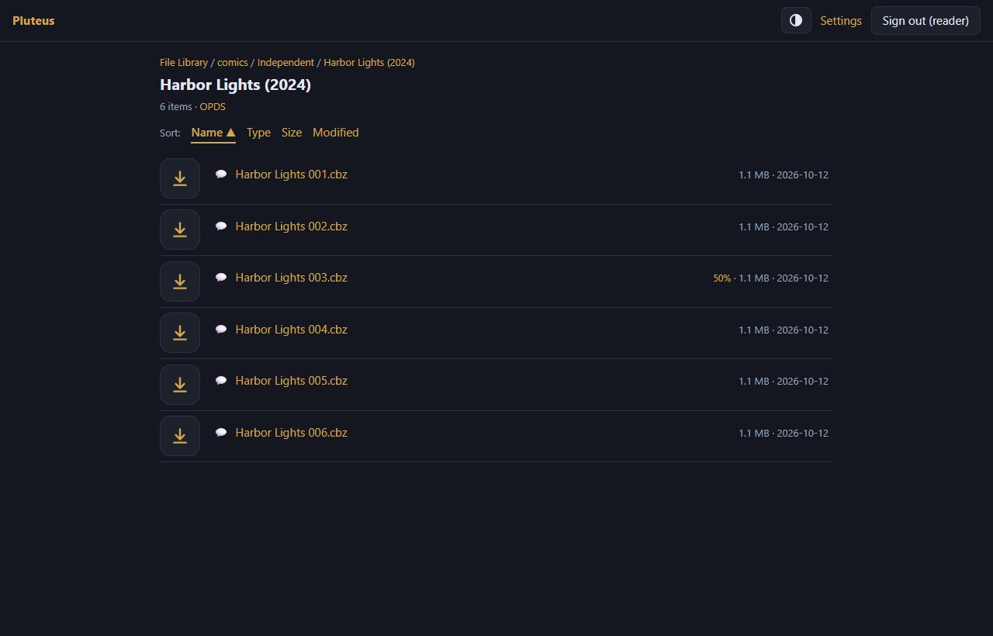The height and width of the screenshot is (636, 993).
Task: Click comic bubble icon beside Harbor Lights 003.cbz
Action: 221,278
